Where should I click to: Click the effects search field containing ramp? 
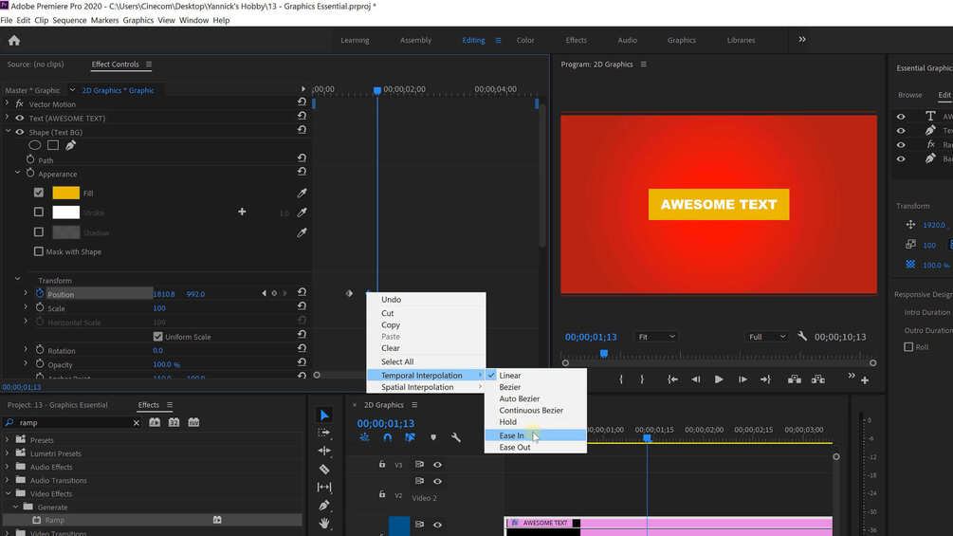click(x=73, y=422)
